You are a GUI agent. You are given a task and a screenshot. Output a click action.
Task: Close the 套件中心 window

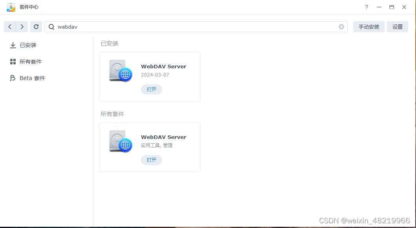[404, 7]
